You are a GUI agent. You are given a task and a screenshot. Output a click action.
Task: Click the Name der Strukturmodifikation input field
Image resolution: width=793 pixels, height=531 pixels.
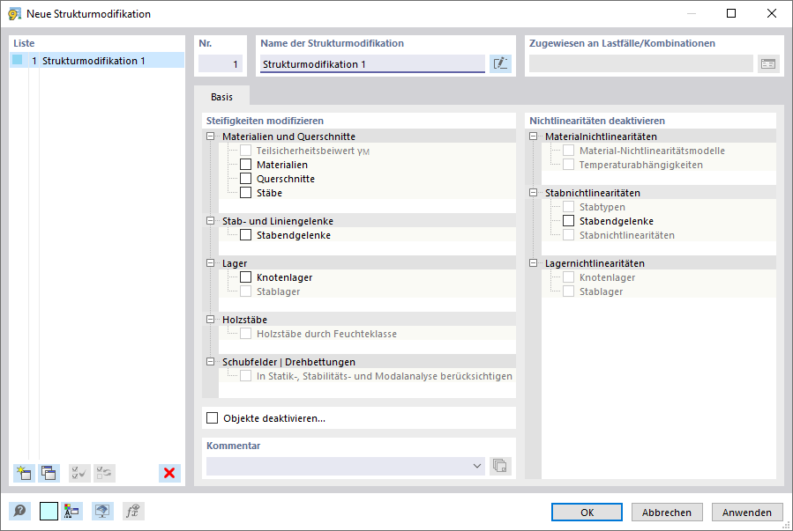click(372, 64)
